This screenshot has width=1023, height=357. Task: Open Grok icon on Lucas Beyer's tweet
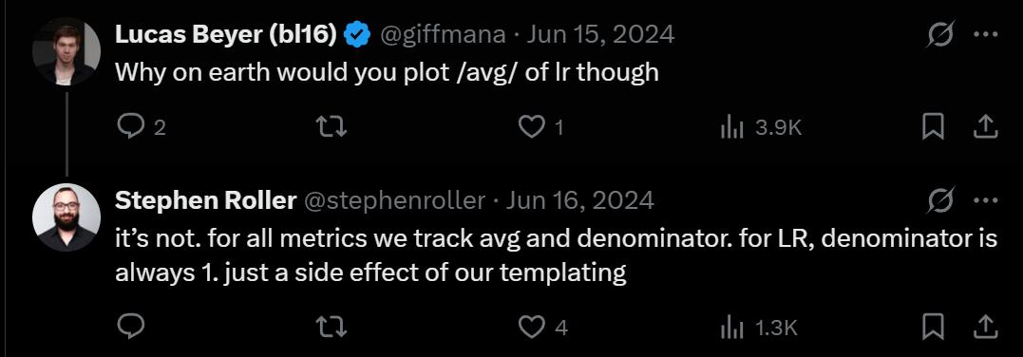(x=940, y=34)
